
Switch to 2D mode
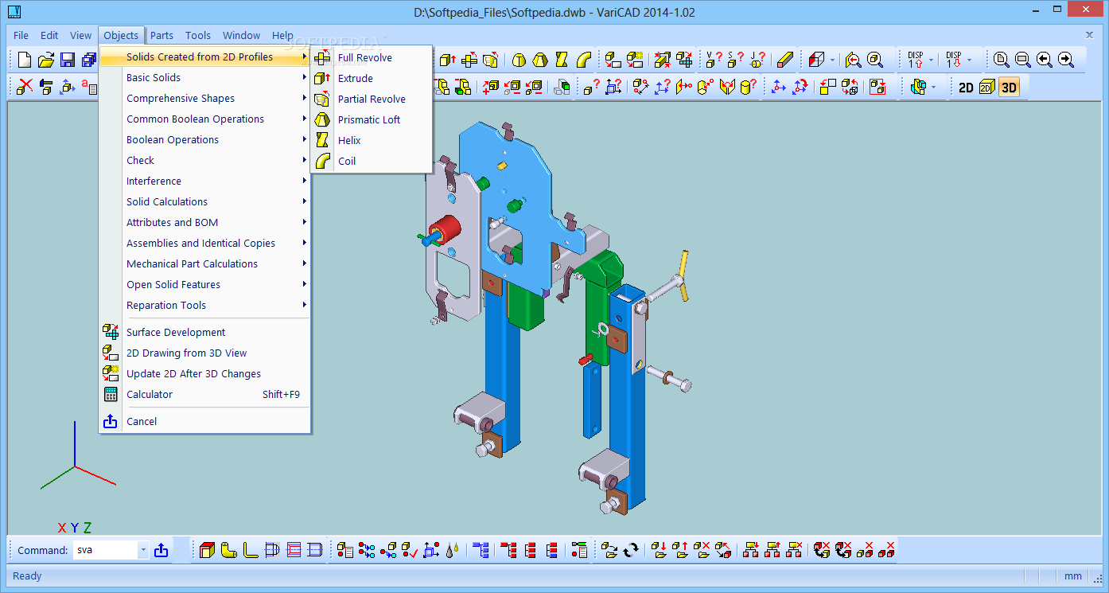(966, 88)
